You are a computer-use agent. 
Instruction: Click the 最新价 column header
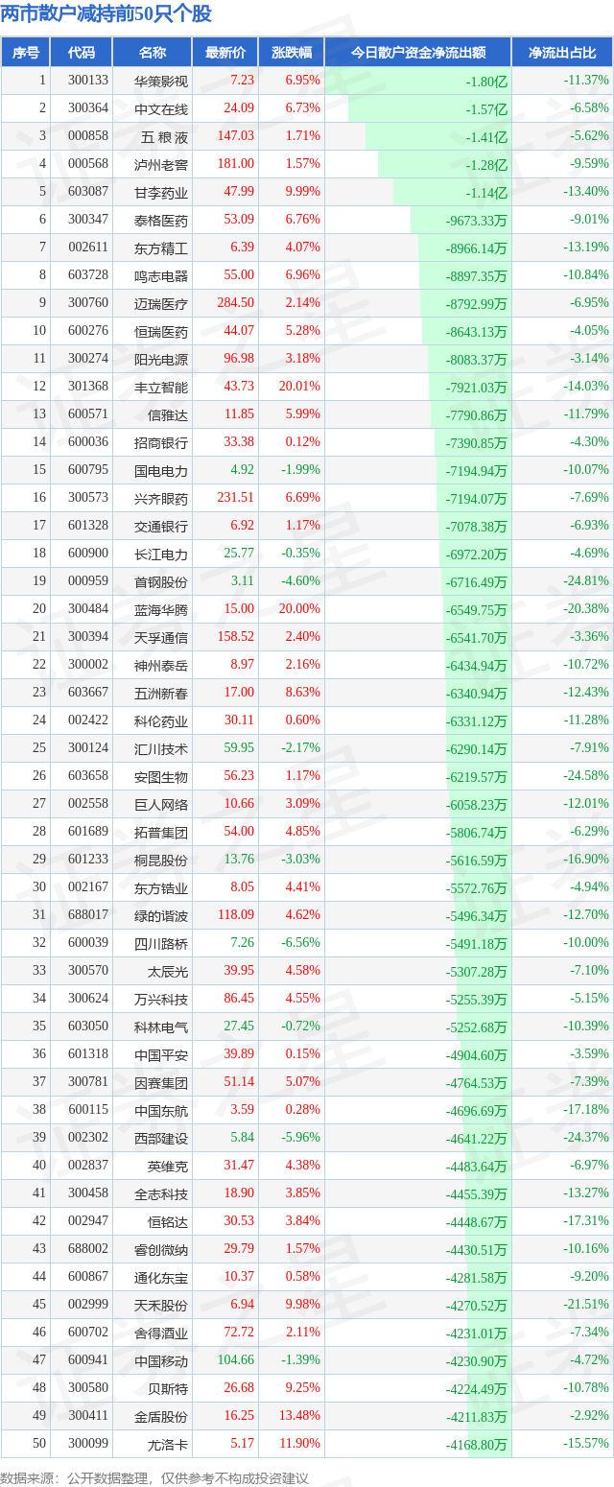225,53
